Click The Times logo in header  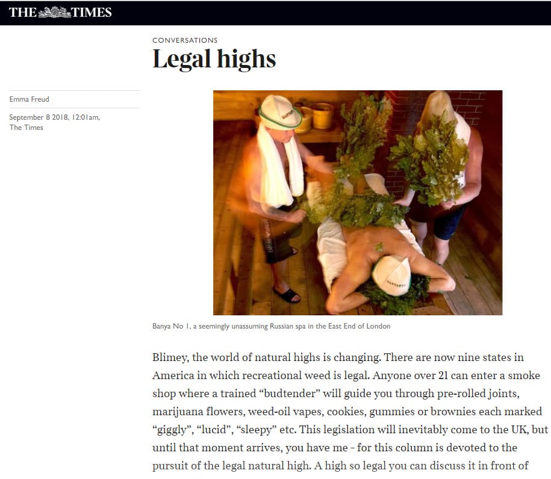tap(60, 12)
